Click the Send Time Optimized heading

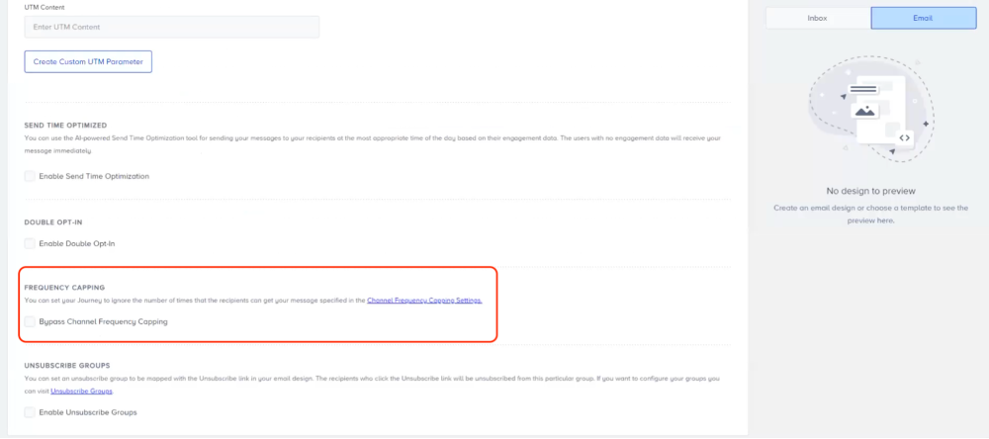(x=65, y=126)
